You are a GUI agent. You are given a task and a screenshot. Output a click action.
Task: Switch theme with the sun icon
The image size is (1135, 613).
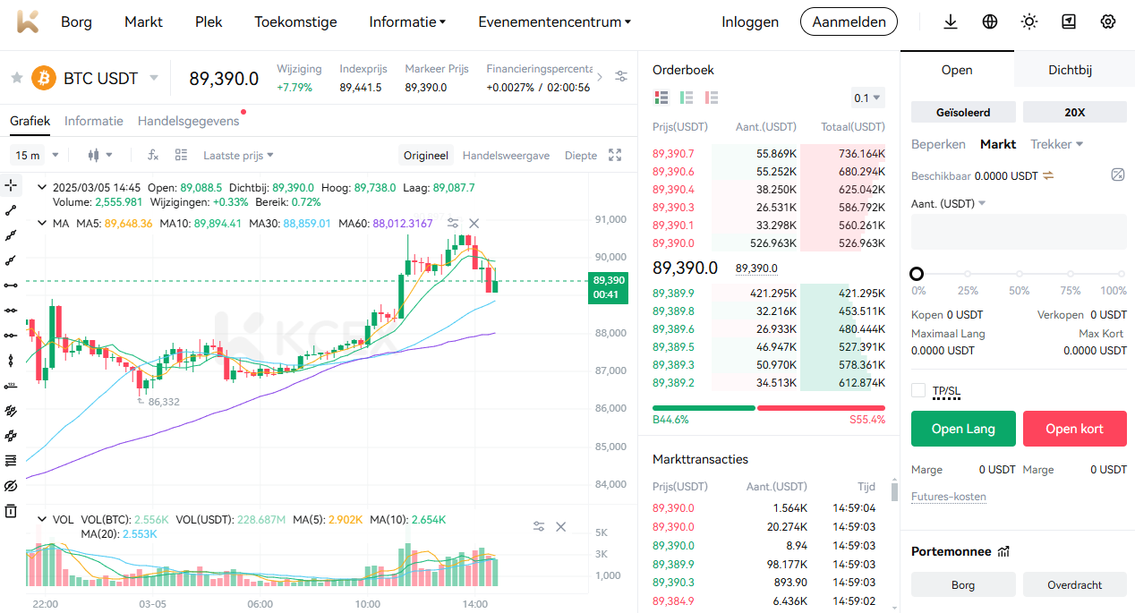(x=1029, y=22)
